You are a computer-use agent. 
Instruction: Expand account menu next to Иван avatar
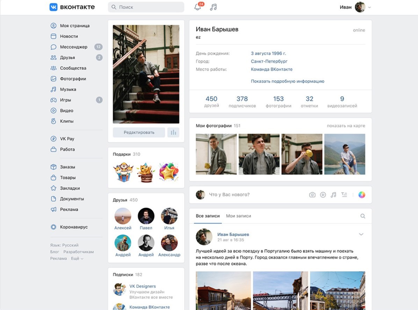[369, 7]
